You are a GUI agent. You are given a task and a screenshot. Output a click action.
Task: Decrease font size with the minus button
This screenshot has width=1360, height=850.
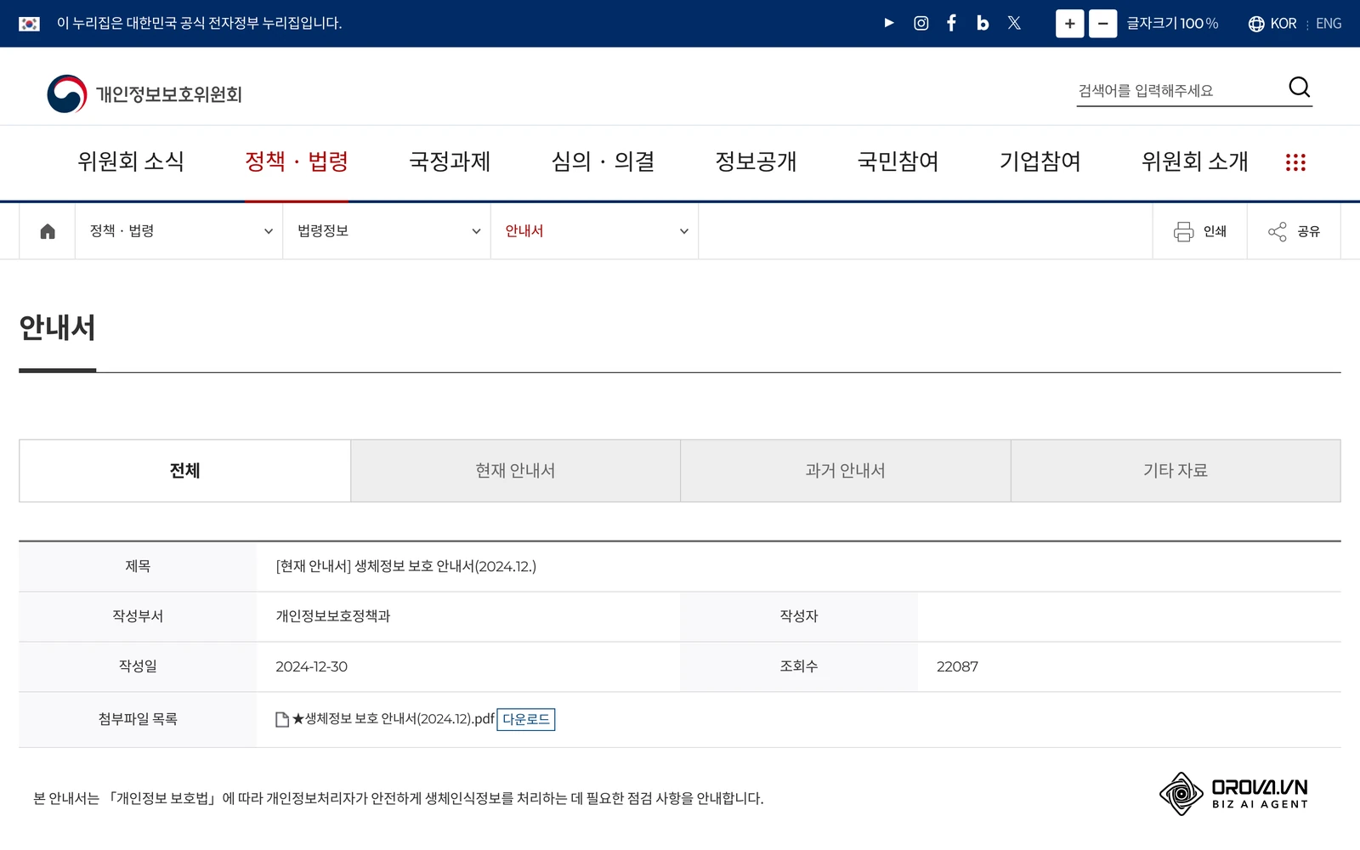point(1102,24)
